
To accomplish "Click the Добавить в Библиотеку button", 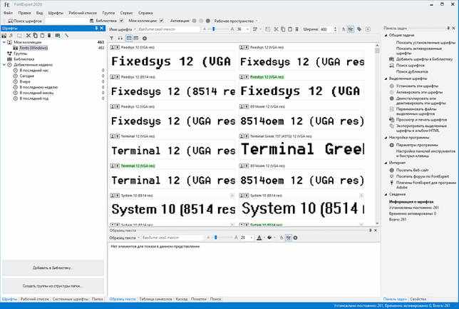I will click(x=53, y=268).
